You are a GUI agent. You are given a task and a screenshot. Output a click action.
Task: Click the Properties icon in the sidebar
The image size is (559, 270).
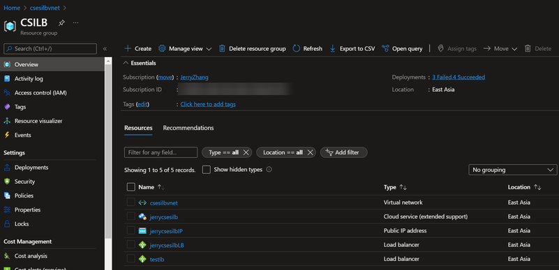point(7,210)
